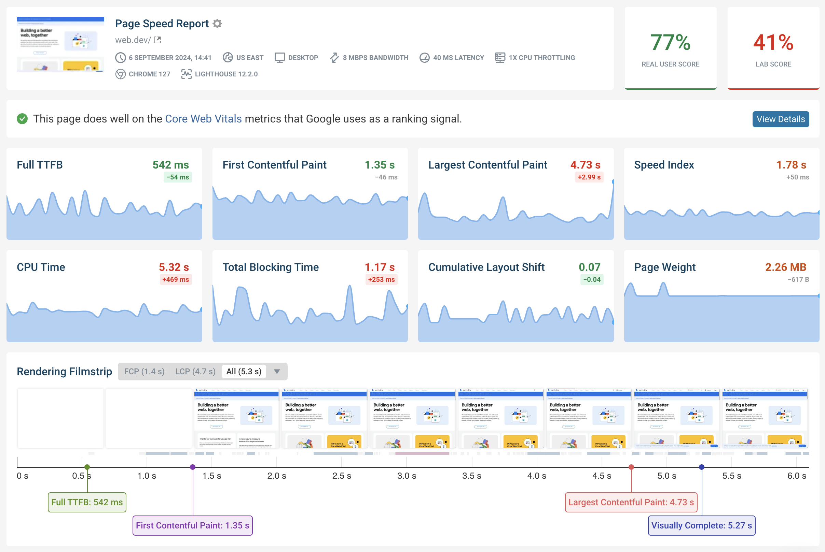Viewport: 825px width, 552px height.
Task: Click the 'Visually Complete: 5.27 s' label
Action: click(x=702, y=526)
